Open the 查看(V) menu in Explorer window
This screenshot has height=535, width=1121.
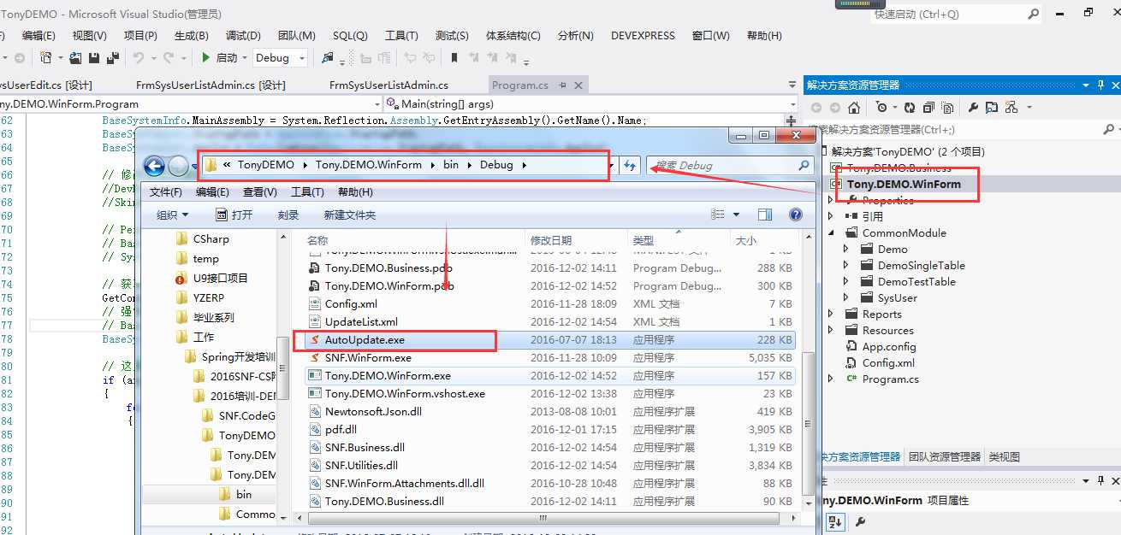pyautogui.click(x=260, y=192)
